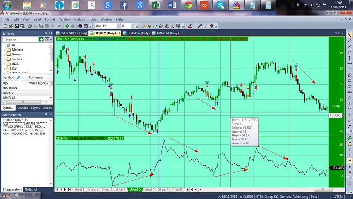Click the symbol Search input field
This screenshot has width=353, height=199.
click(x=20, y=39)
